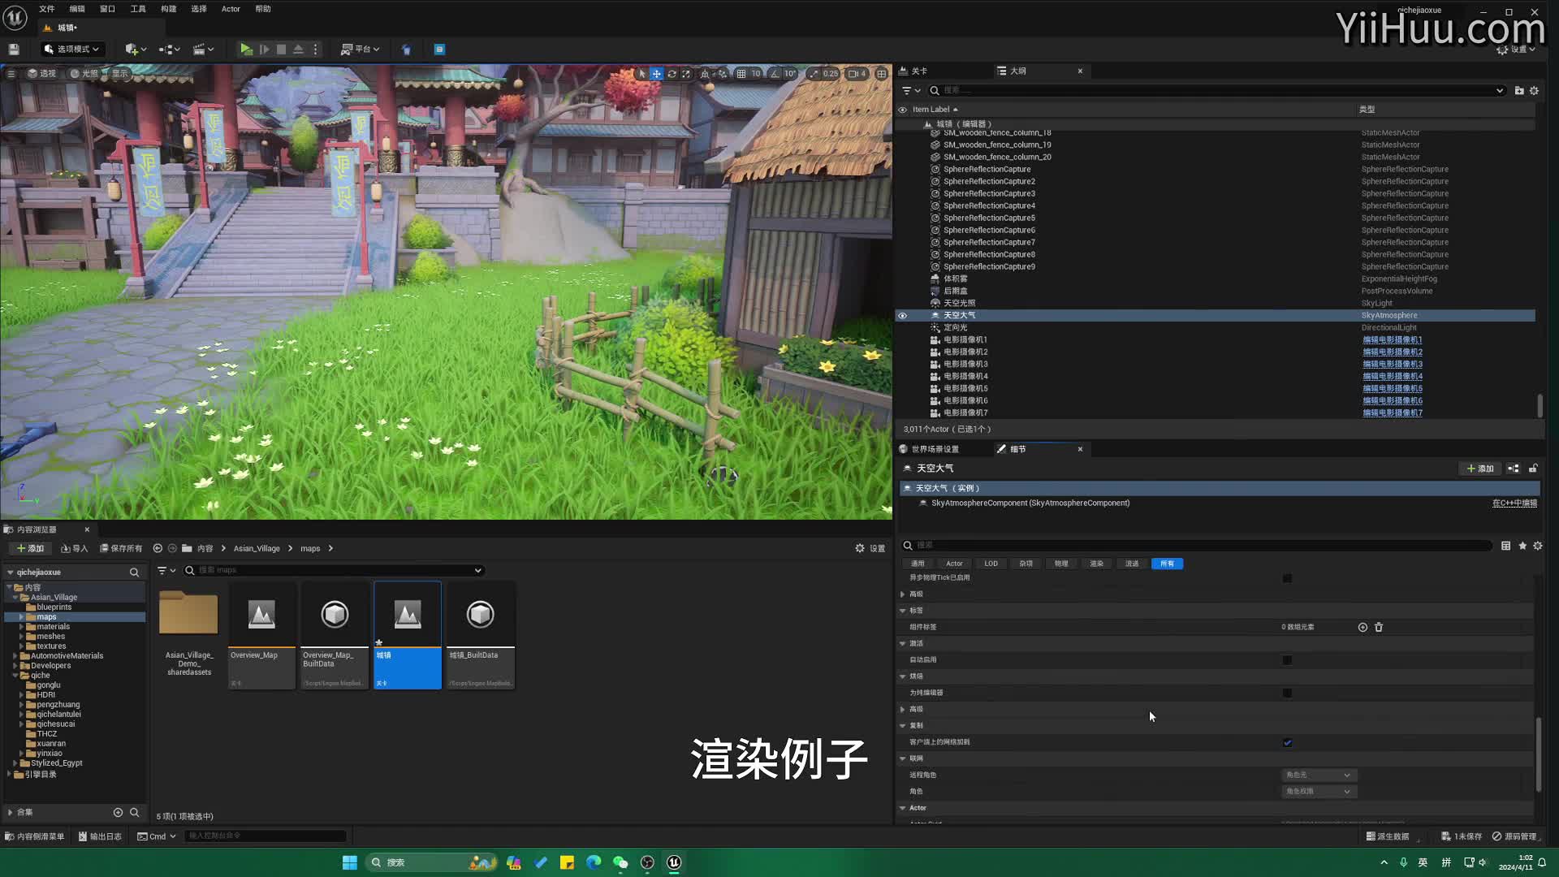Select the 定向光 DirectionalLight row

1215,328
